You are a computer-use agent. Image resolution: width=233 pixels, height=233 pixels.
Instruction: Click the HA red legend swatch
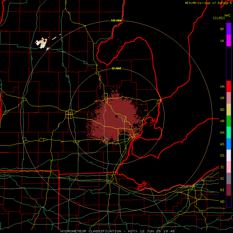point(229,86)
